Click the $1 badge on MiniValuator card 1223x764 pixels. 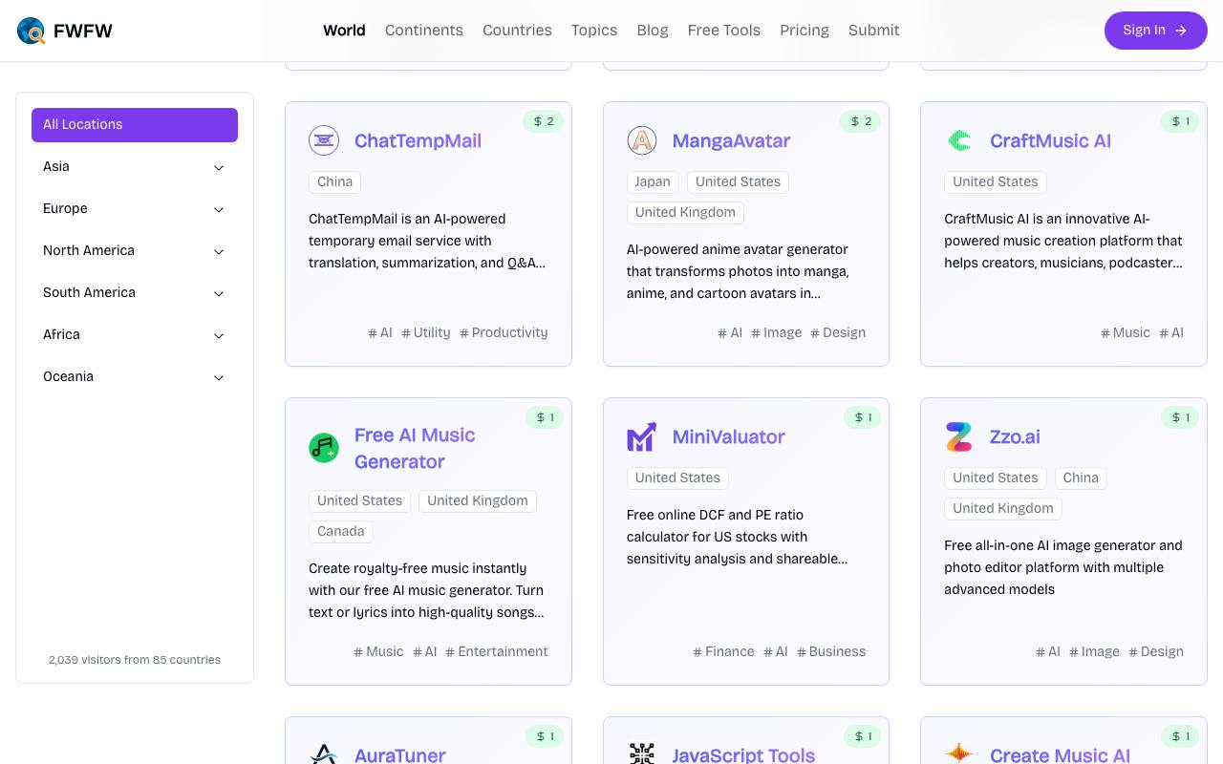pos(862,417)
